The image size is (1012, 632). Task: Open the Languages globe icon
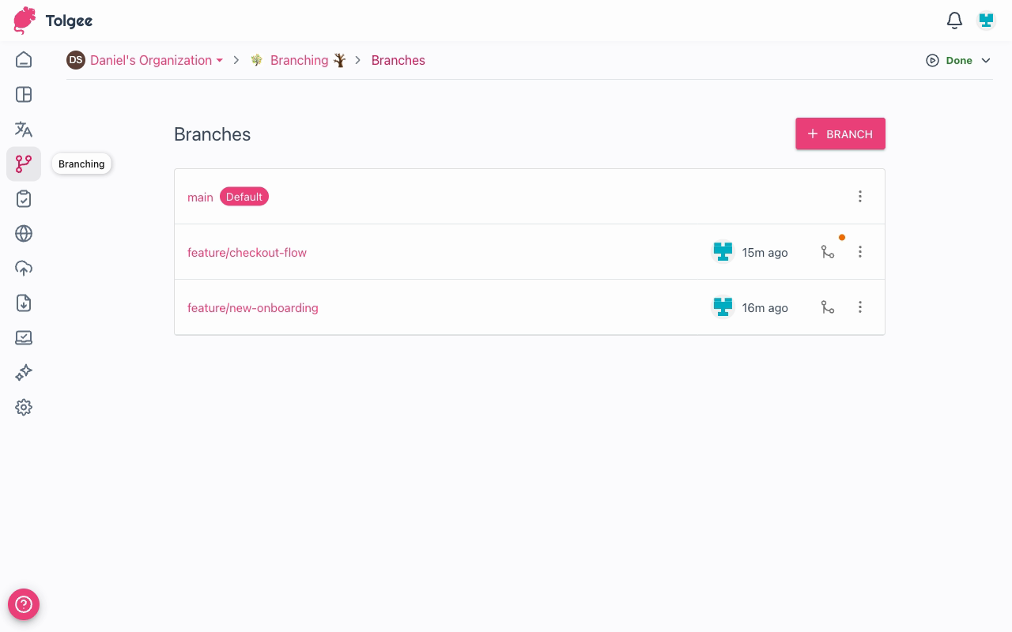point(24,234)
